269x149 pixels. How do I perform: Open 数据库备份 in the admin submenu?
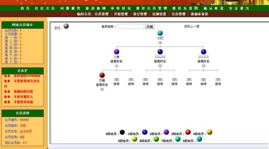click(199, 14)
